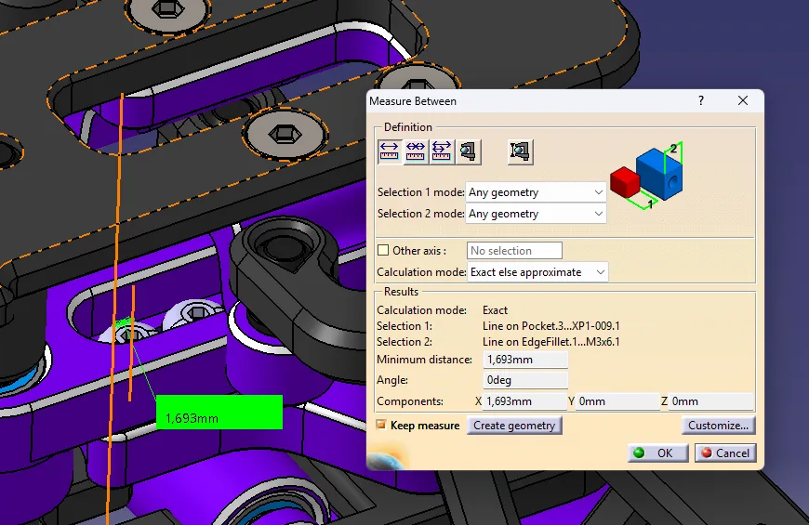Screen dimensions: 809x525
Task: Expand the Calculation mode dropdown
Action: (537, 272)
